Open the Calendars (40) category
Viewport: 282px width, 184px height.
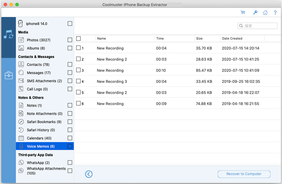tap(39, 138)
